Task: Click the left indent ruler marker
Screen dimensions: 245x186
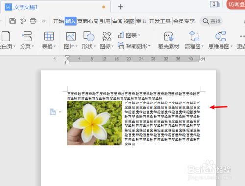Action: 67,62
